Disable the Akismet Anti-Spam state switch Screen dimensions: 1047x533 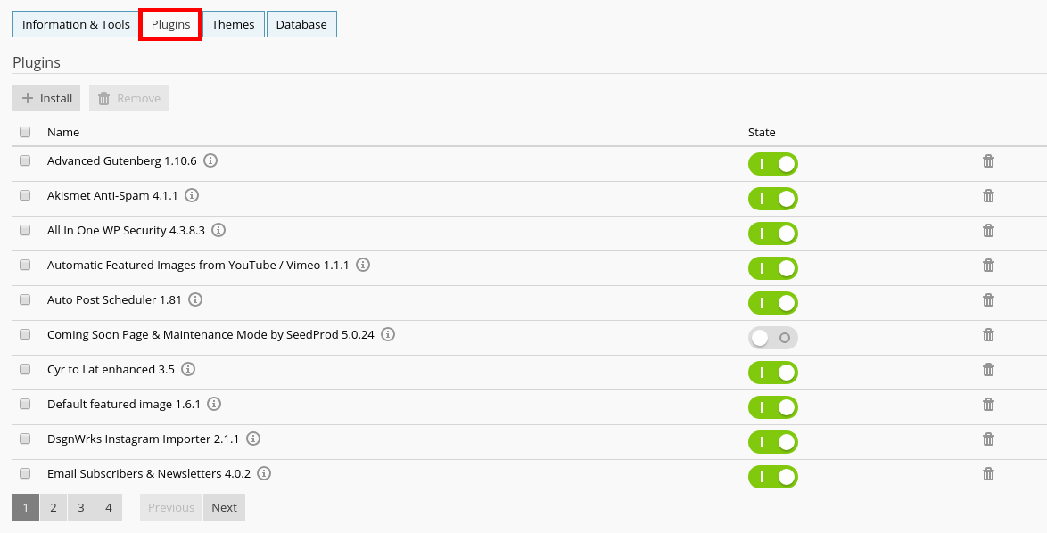point(772,199)
